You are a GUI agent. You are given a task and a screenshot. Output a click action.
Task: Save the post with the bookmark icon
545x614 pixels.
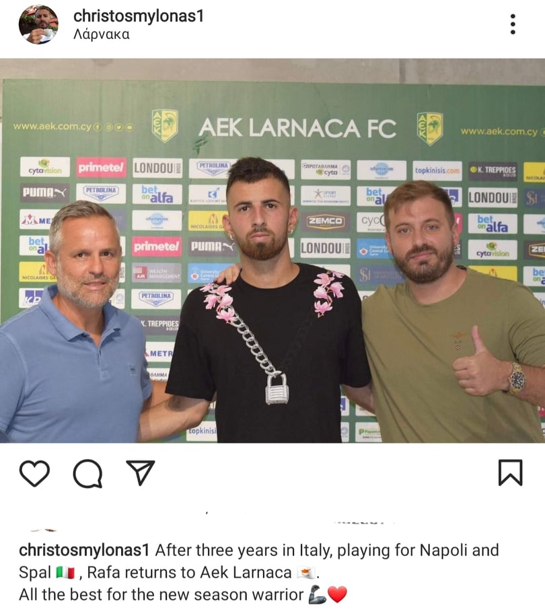point(510,473)
